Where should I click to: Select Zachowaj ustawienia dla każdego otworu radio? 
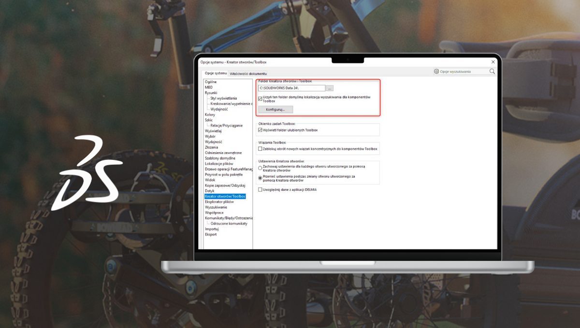pyautogui.click(x=260, y=168)
